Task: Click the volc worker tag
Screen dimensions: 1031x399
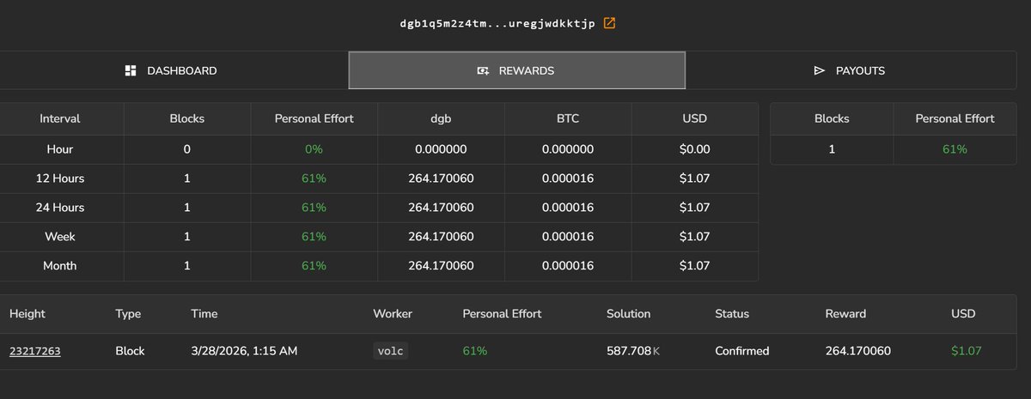Action: click(x=391, y=351)
